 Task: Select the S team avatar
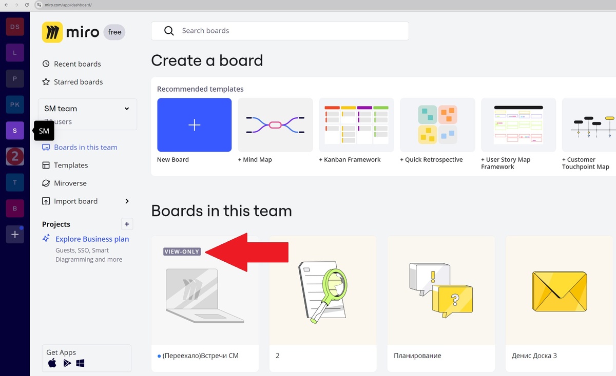click(15, 131)
